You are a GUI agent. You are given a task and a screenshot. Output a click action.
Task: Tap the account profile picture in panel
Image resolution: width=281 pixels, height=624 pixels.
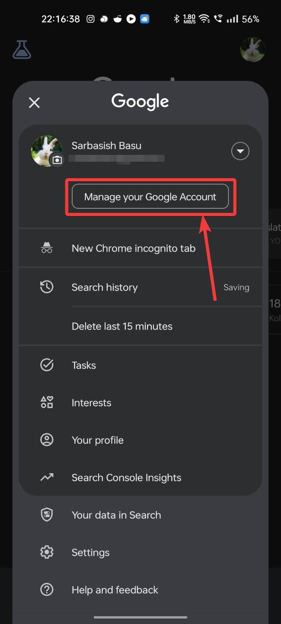point(47,151)
